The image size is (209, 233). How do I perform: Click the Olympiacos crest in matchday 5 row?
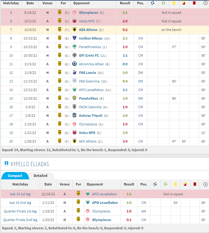point(74,13)
